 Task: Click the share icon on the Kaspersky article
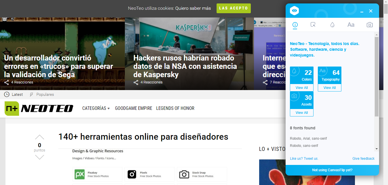tap(136, 82)
